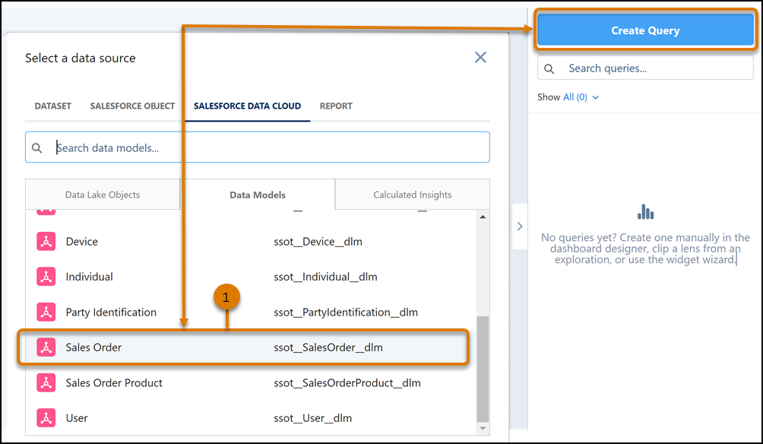This screenshot has width=763, height=444.
Task: Close the Select a data source dialog
Action: pyautogui.click(x=480, y=58)
